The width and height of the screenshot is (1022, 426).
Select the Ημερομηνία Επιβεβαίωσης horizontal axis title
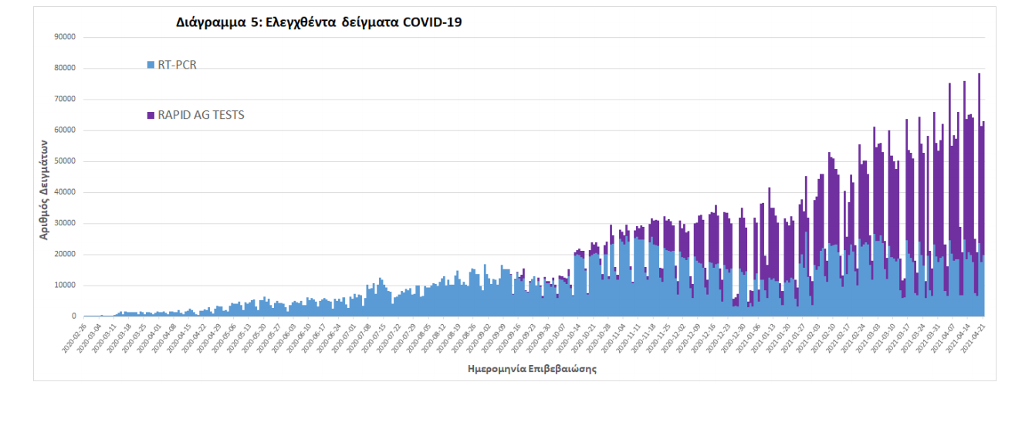click(x=532, y=369)
